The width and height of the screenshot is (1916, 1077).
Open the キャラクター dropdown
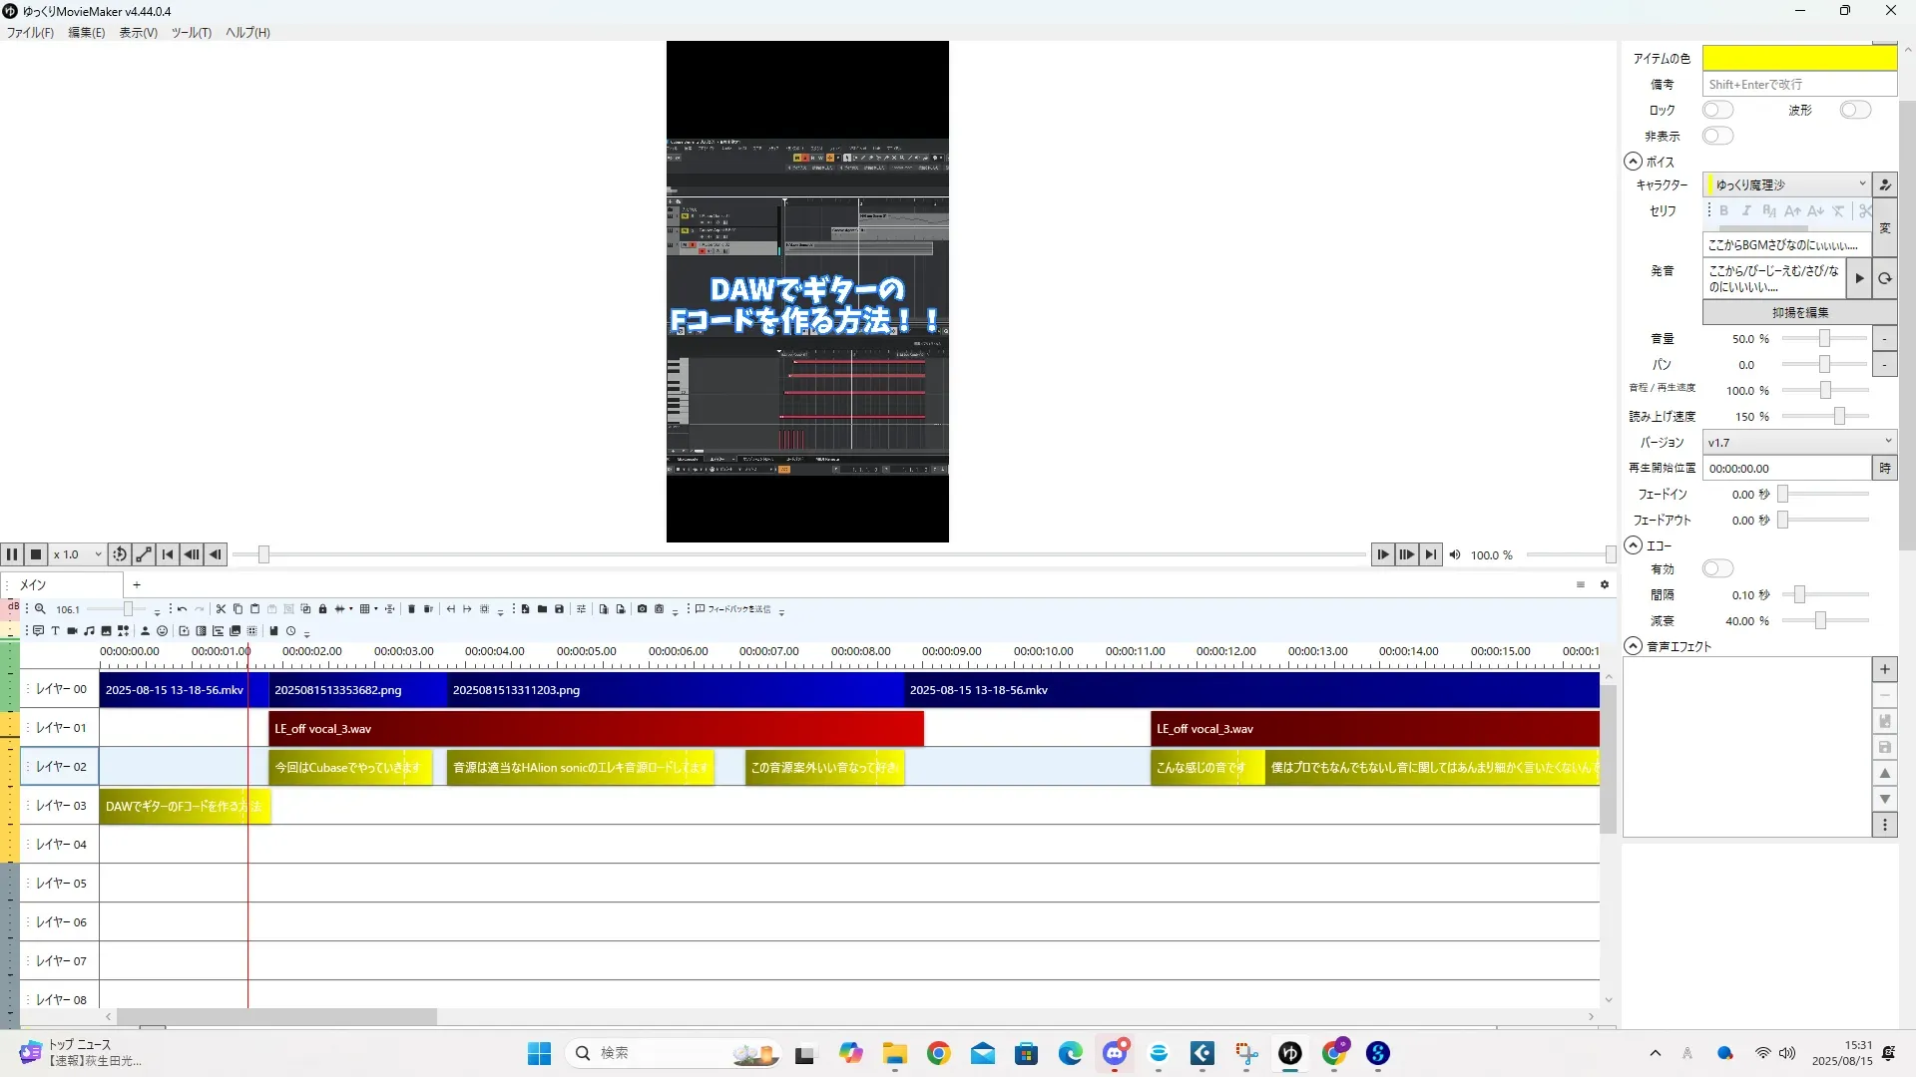1786,184
